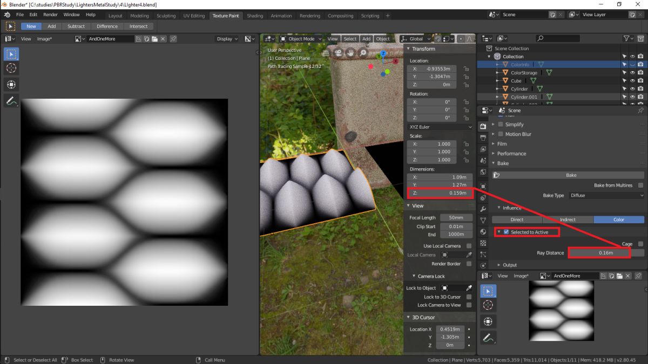
Task: Toggle Lock Camera to View checkbox
Action: [x=469, y=305]
